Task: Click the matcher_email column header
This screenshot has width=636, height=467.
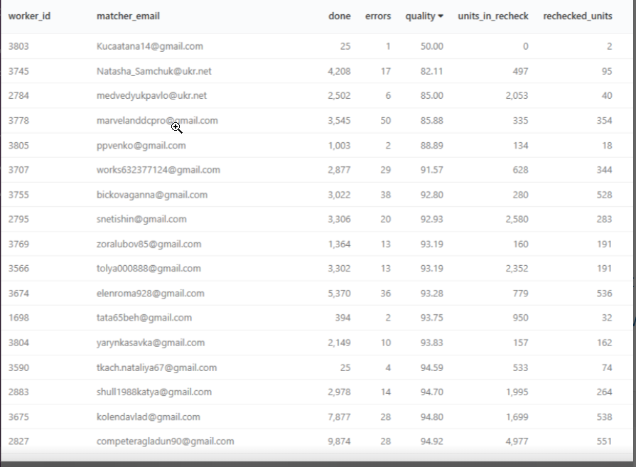Action: tap(128, 16)
